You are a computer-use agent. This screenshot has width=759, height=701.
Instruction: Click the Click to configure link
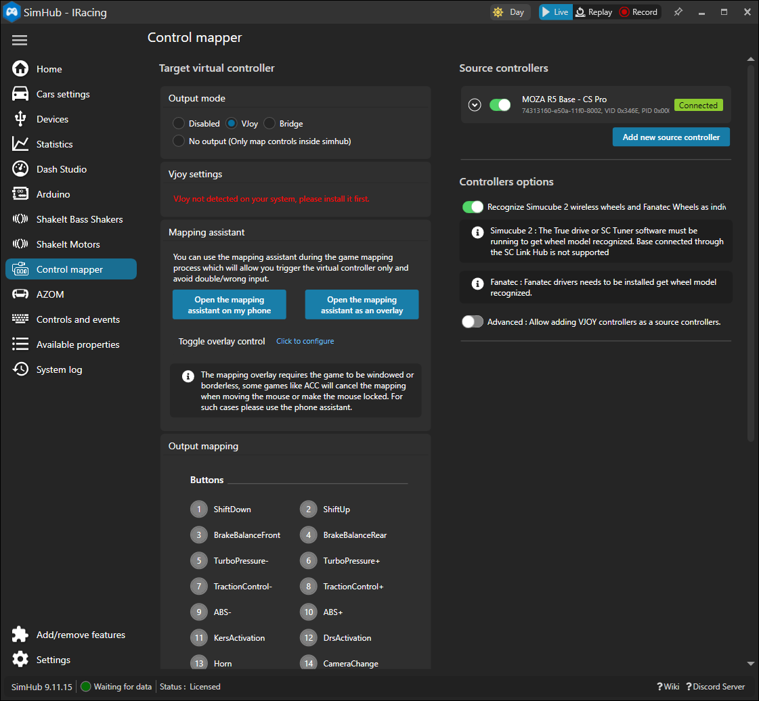click(x=305, y=341)
